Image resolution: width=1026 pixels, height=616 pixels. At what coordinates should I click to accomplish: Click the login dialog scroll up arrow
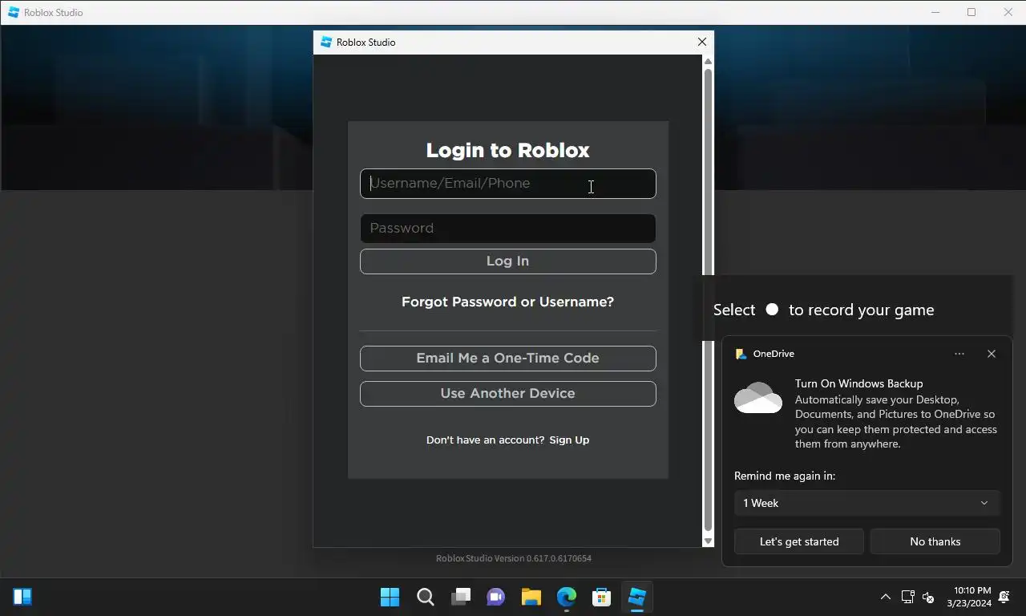[x=708, y=62]
